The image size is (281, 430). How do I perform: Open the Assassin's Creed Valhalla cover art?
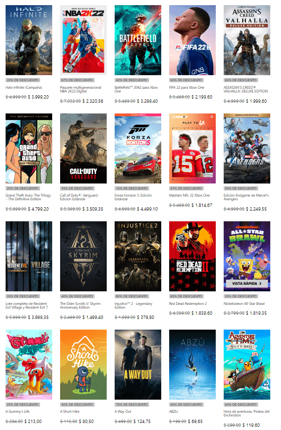pyautogui.click(x=247, y=40)
